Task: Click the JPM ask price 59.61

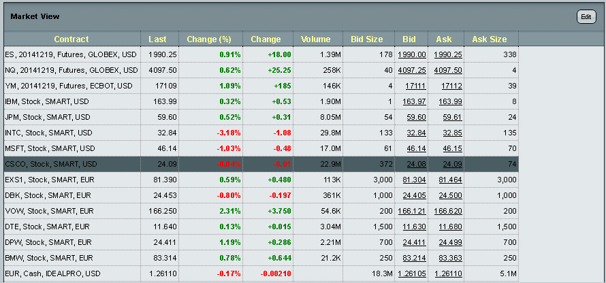Action: [452, 117]
